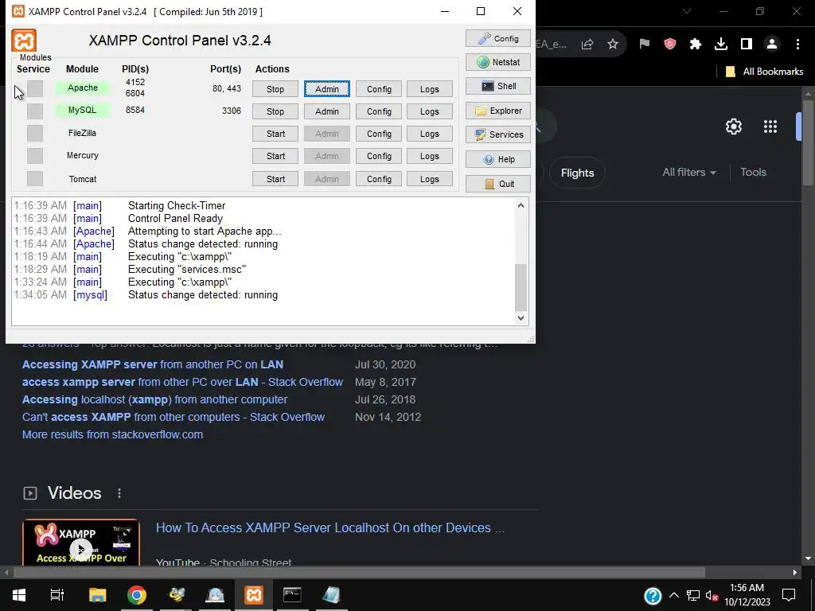
Task: Quit the XAMPP control panel
Action: click(x=498, y=184)
